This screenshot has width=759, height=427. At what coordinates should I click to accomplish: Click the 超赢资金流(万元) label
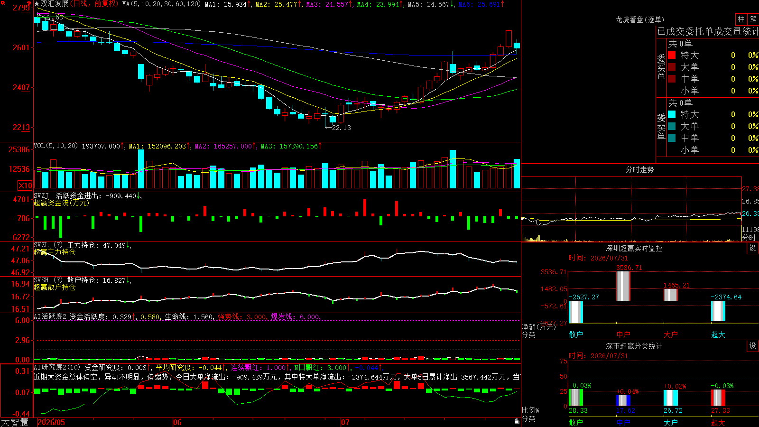click(61, 203)
